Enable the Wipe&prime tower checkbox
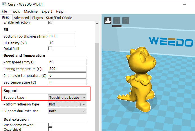The image size is (195, 131). point(50,125)
